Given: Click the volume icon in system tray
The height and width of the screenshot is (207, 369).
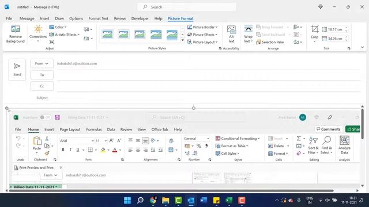Looking at the screenshot, I should 327,200.
